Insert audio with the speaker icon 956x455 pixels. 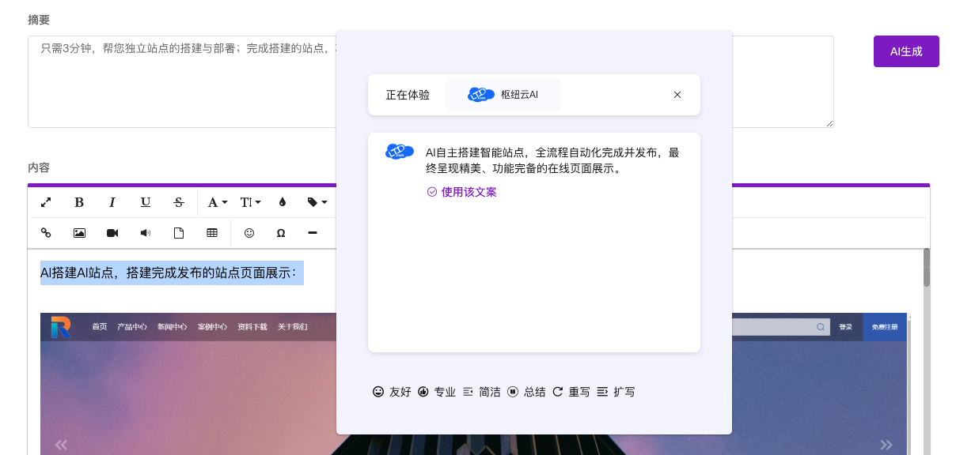click(146, 233)
